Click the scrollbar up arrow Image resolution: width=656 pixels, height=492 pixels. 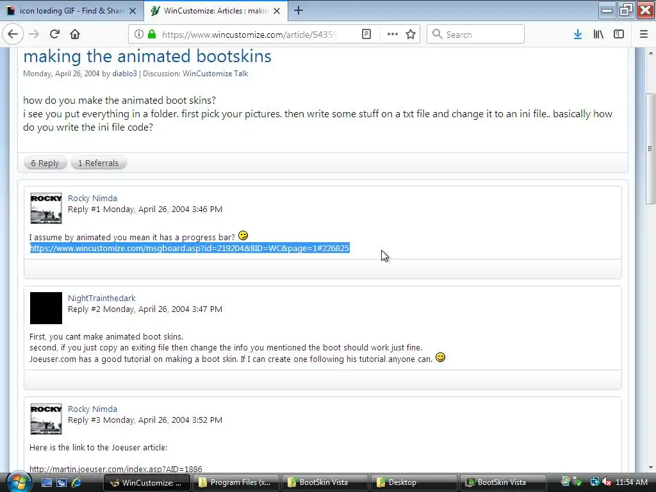click(650, 53)
